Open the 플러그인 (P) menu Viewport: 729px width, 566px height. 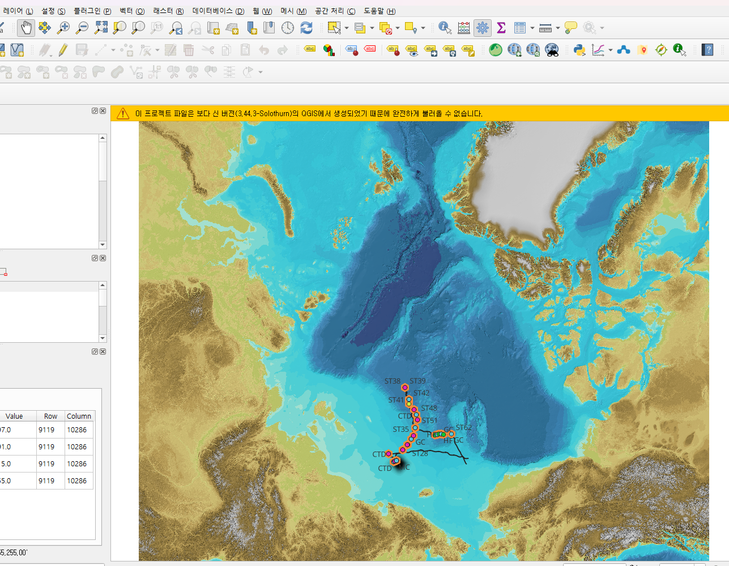coord(92,11)
